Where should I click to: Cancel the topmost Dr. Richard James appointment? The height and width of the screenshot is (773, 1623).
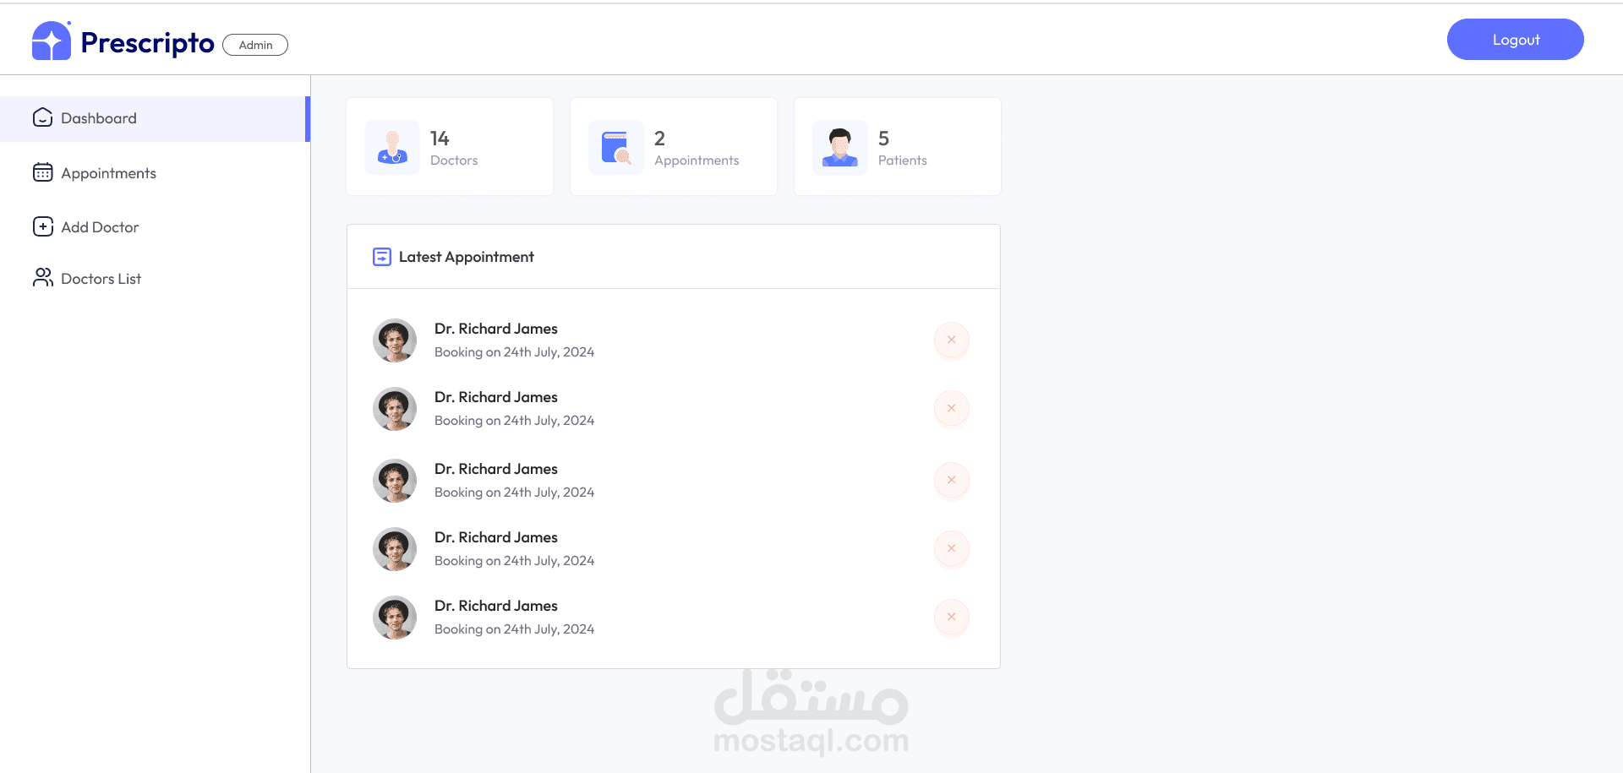coord(952,340)
